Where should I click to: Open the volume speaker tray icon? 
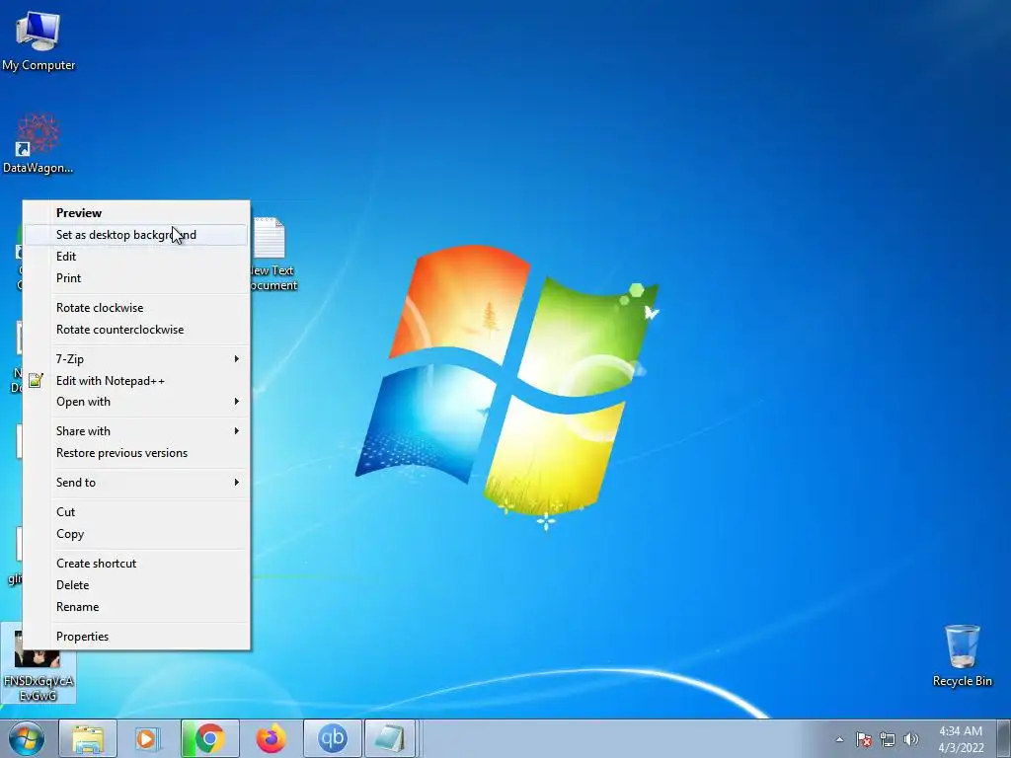pos(910,739)
